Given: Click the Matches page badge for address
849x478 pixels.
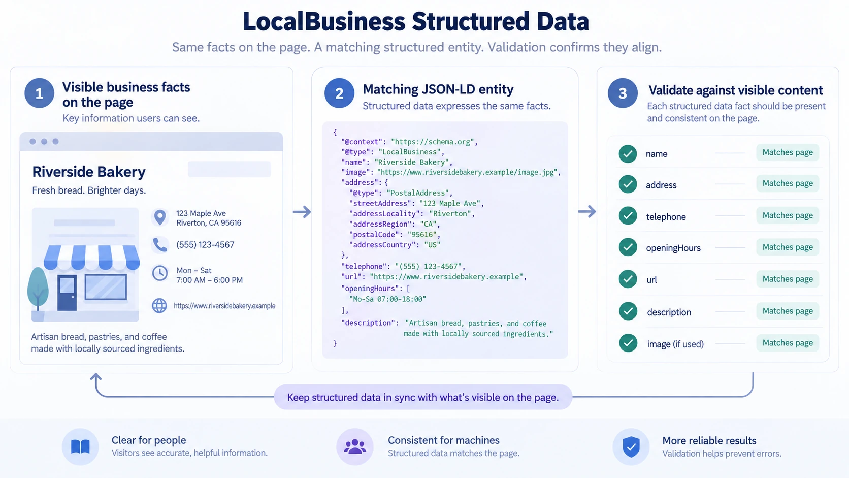Looking at the screenshot, I should tap(788, 183).
